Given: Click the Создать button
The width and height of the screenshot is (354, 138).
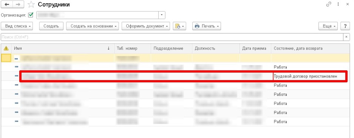Looking at the screenshot, I should (51, 26).
